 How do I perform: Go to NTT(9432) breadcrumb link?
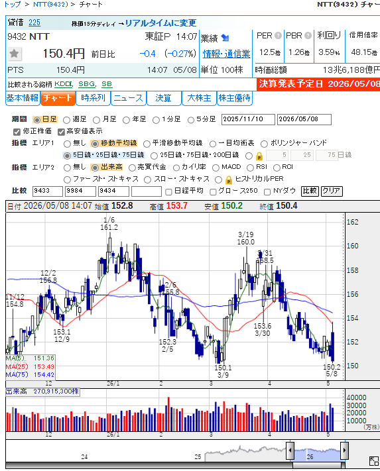point(50,4)
